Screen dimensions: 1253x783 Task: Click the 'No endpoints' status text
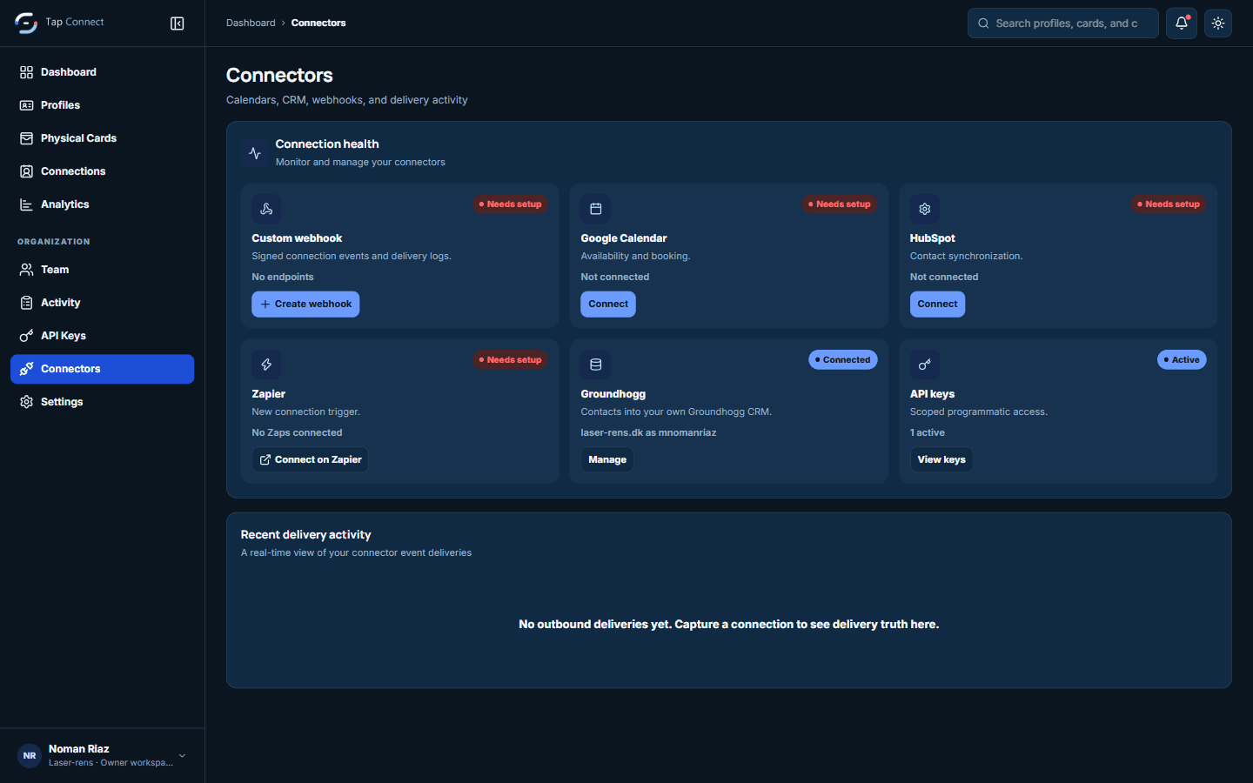(283, 278)
